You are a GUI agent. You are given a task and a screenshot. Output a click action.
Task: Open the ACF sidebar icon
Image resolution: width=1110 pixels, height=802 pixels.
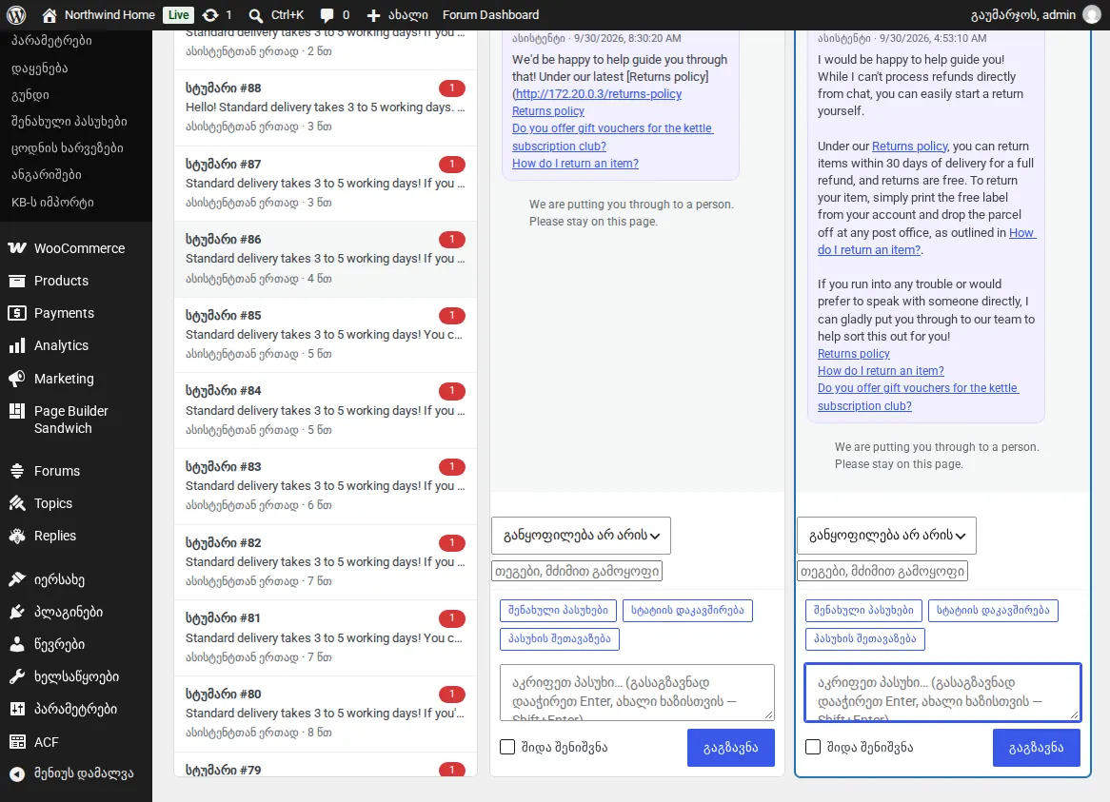click(x=17, y=742)
